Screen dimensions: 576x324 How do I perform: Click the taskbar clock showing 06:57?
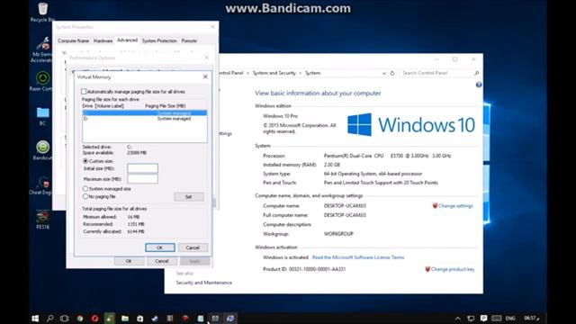tap(531, 318)
